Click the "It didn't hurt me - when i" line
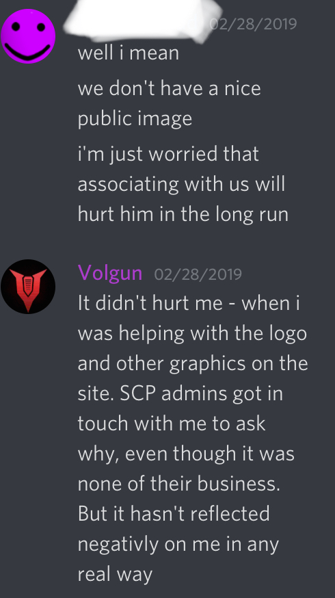The width and height of the screenshot is (335, 598). point(189,304)
